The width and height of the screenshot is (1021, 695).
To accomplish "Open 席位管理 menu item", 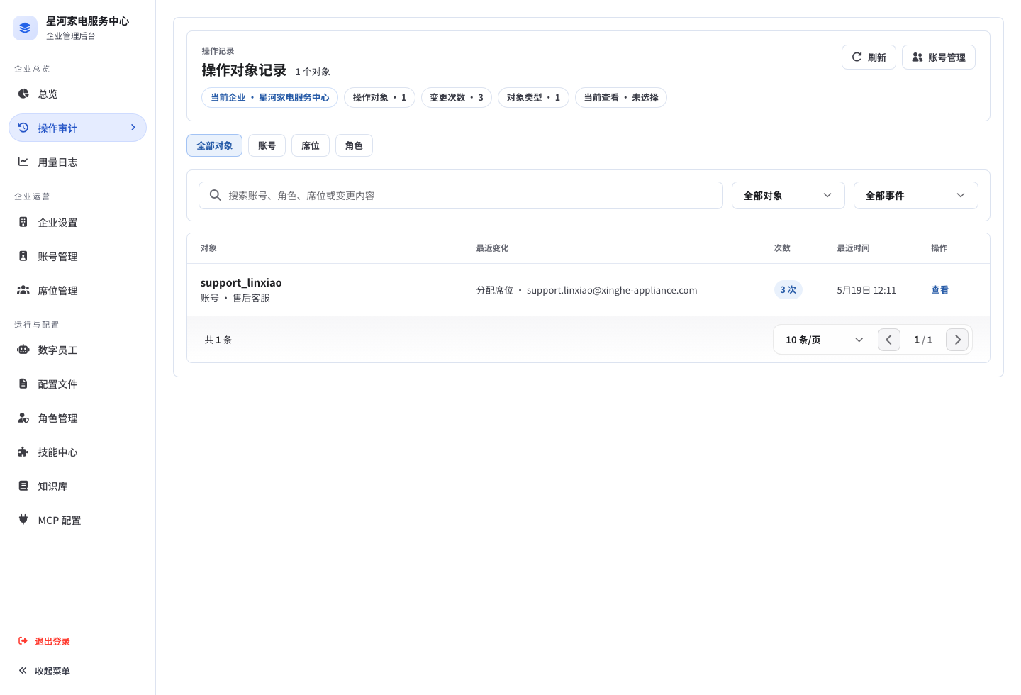I will pyautogui.click(x=77, y=290).
